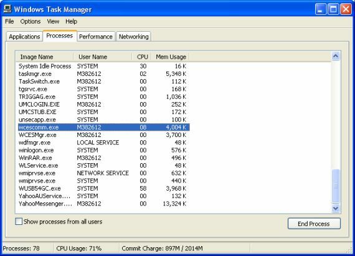Select the TaskSwitch.exe process

pos(103,82)
